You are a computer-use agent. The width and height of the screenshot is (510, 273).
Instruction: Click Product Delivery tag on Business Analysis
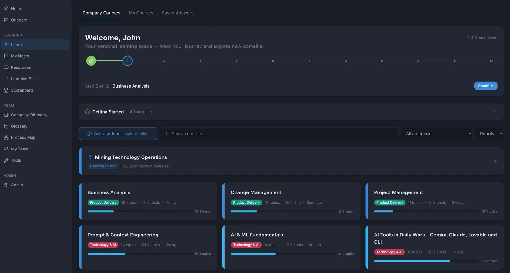click(103, 203)
